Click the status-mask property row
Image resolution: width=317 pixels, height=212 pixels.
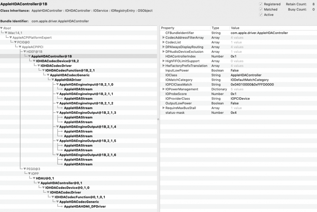pos(239,113)
